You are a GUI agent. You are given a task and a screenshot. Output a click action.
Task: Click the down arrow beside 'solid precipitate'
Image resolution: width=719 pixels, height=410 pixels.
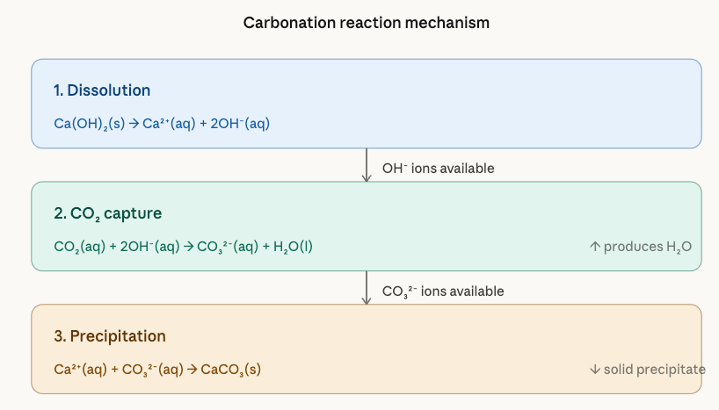(595, 370)
